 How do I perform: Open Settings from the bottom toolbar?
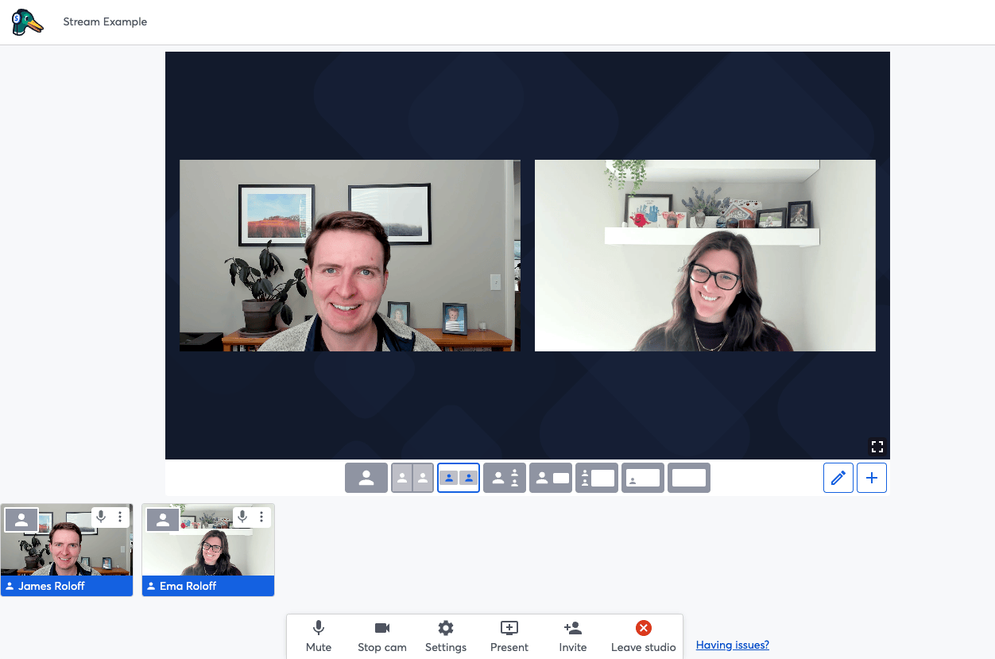(446, 637)
